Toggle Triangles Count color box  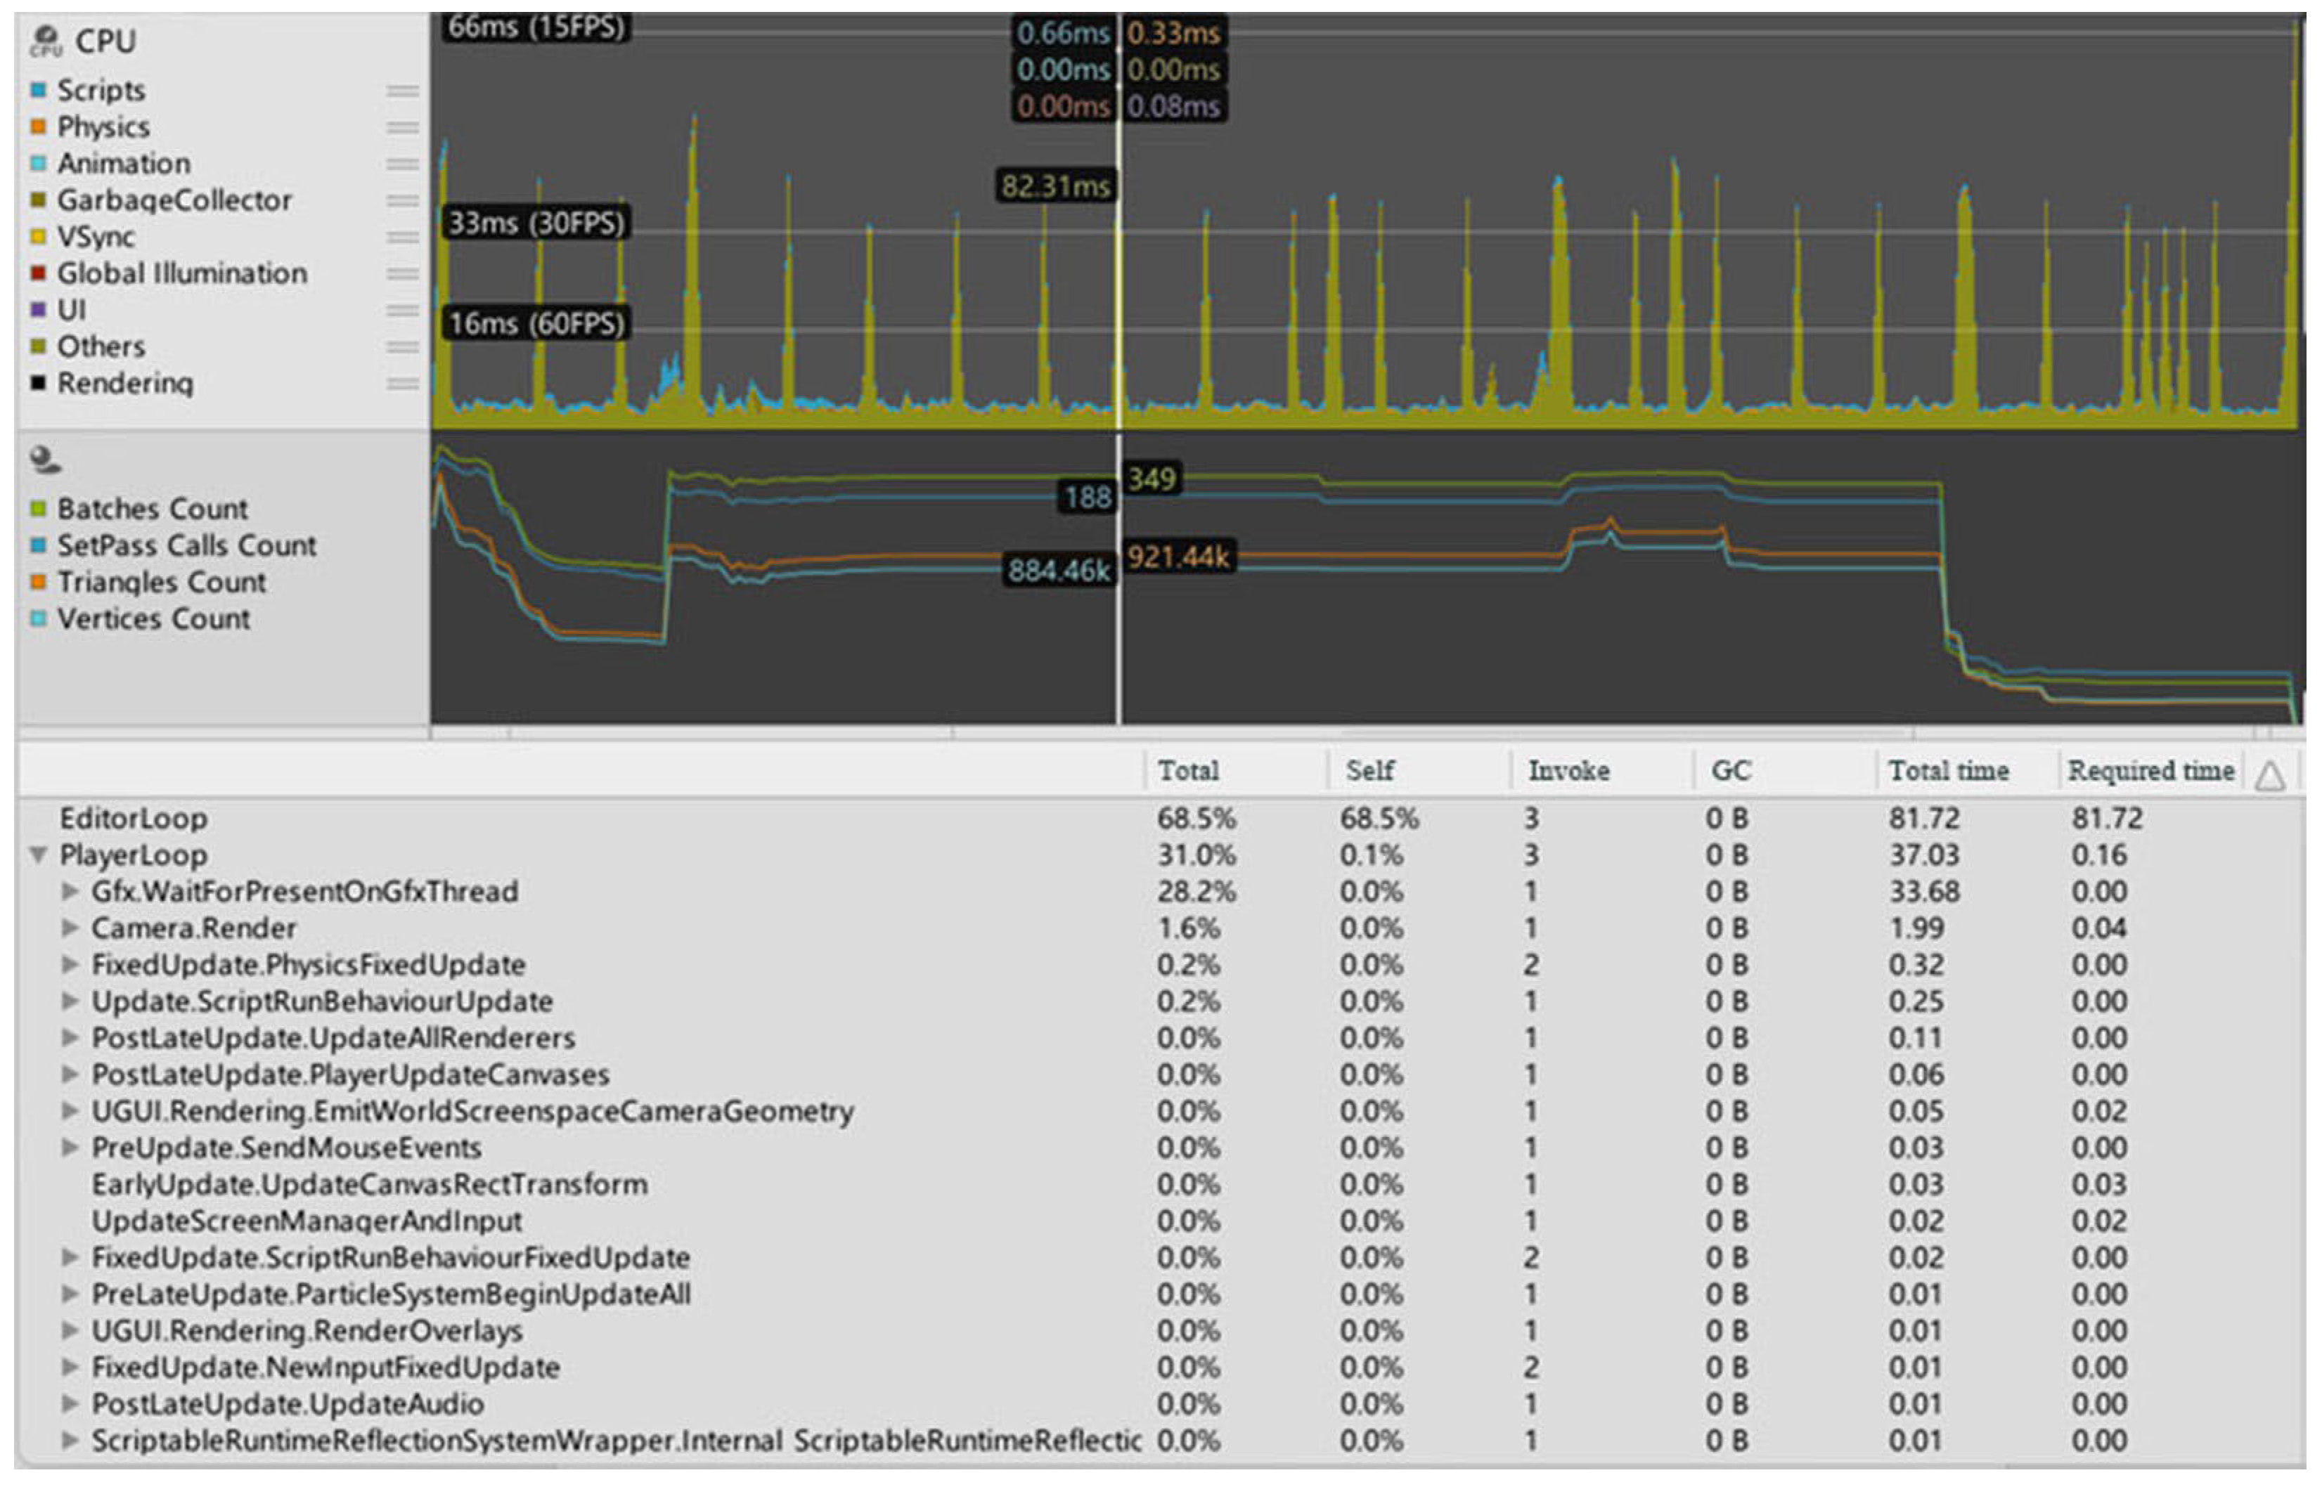[38, 583]
